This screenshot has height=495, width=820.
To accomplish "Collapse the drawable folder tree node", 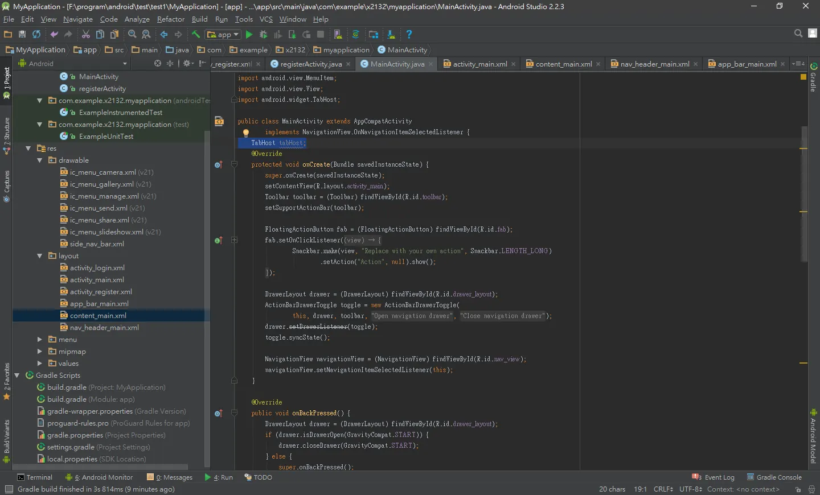I will tap(39, 160).
